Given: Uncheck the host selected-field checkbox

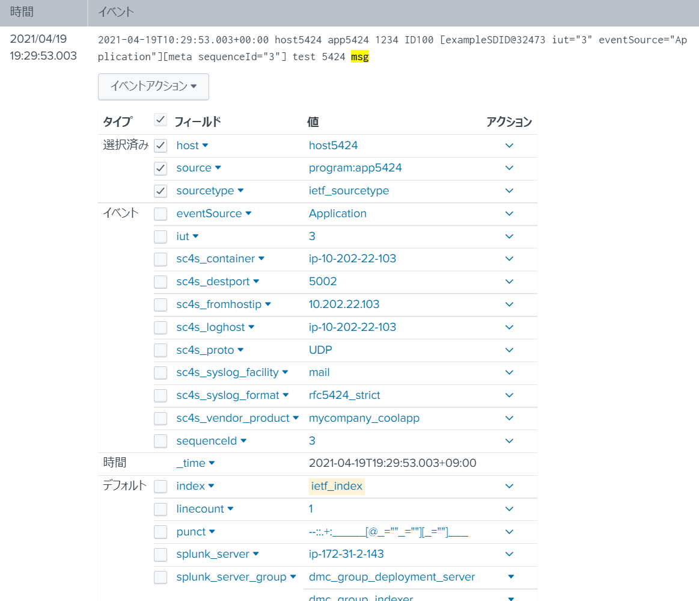Looking at the screenshot, I should [x=160, y=145].
